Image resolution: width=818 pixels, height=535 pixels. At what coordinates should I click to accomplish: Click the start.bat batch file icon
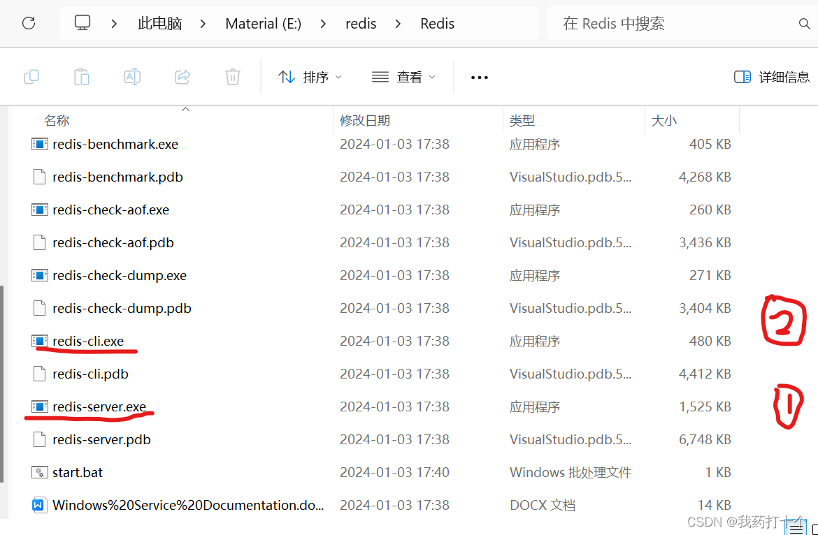click(40, 472)
